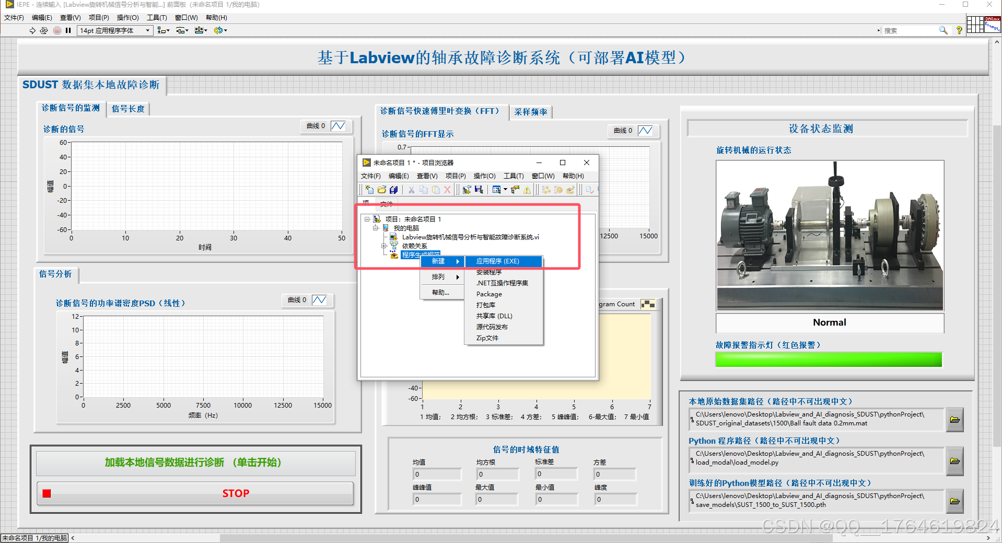Choose 安装程序 from the submenu
The width and height of the screenshot is (1002, 543).
click(x=504, y=272)
